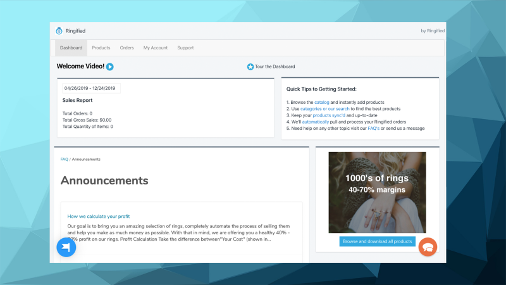
Task: Visit the FAQ's link in tip 5
Action: tap(373, 129)
